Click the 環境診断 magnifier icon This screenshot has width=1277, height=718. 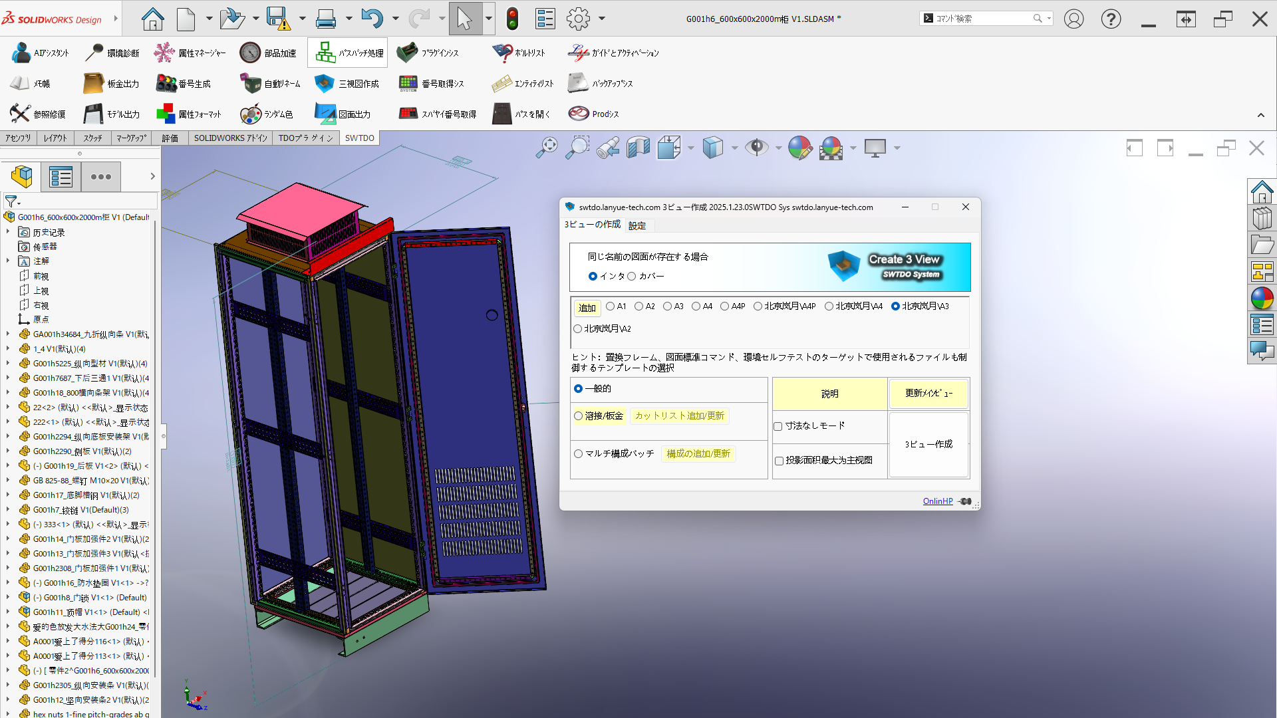[95, 53]
